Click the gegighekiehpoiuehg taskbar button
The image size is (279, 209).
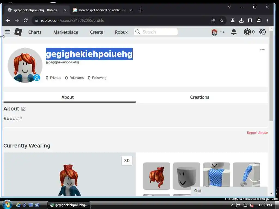tap(69, 205)
